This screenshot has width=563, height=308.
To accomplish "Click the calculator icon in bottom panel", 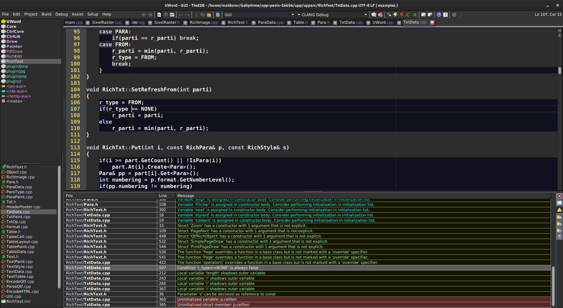I will point(559,237).
